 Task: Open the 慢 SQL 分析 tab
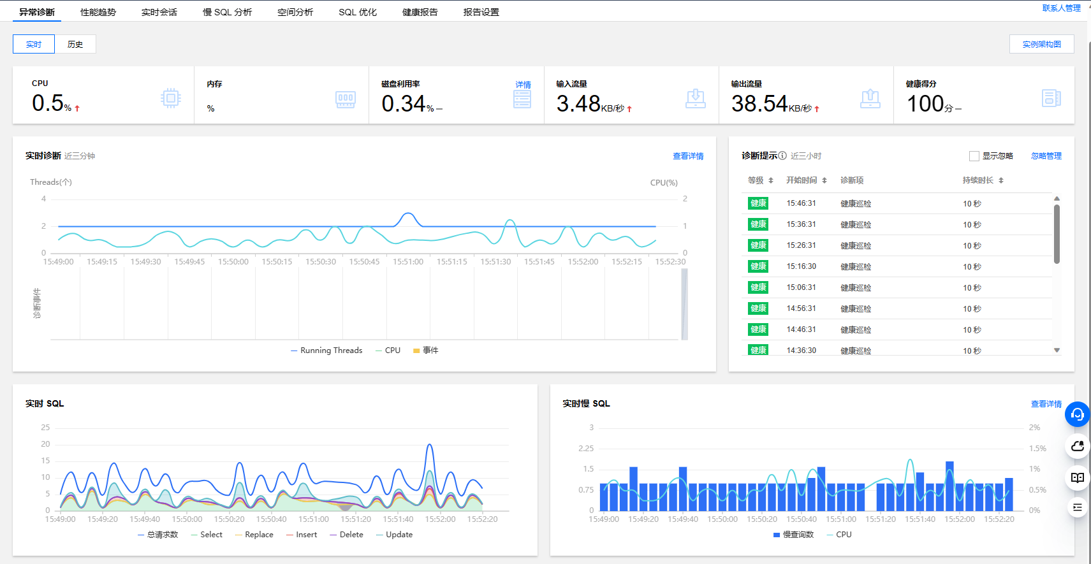[227, 12]
